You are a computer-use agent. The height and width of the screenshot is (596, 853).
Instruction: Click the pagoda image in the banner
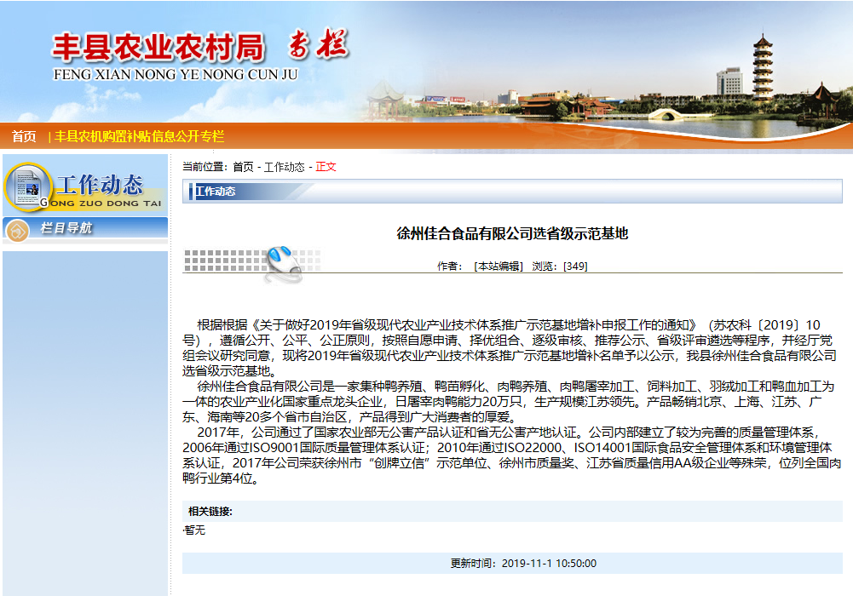tap(762, 66)
